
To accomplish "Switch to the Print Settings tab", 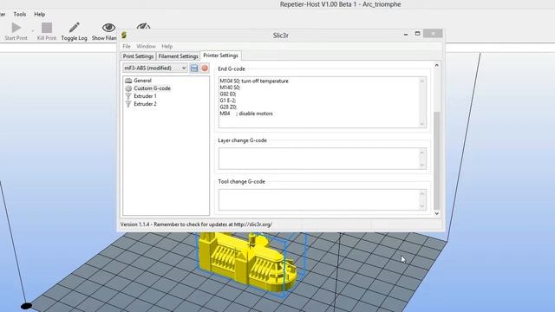I will coord(138,56).
